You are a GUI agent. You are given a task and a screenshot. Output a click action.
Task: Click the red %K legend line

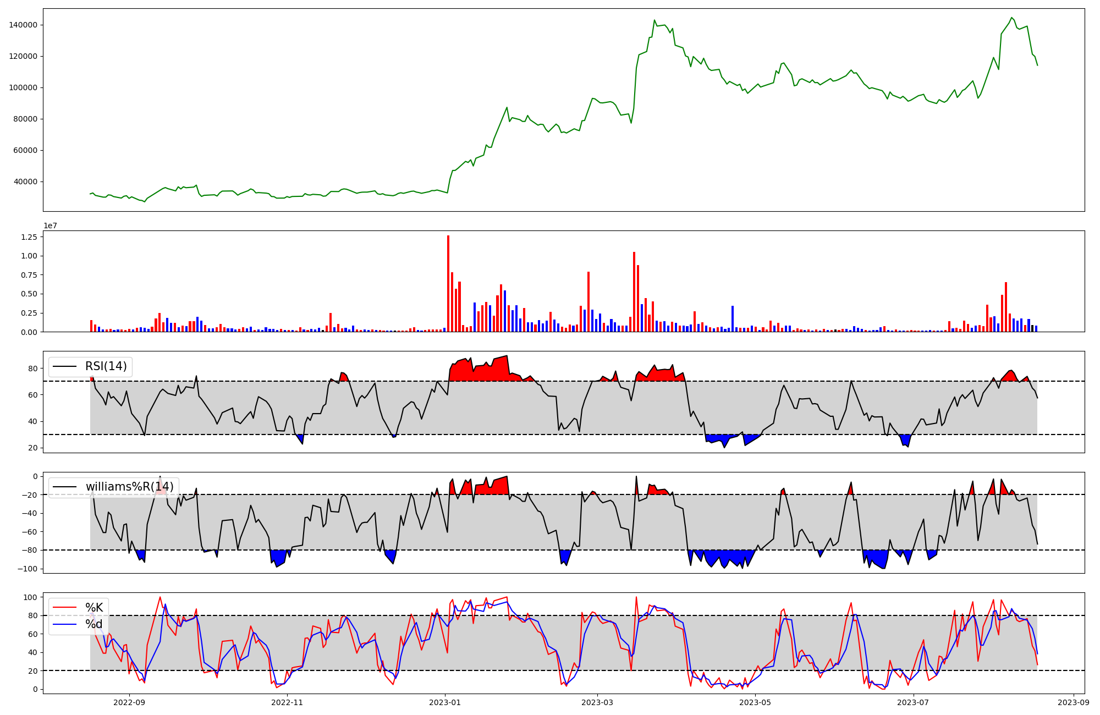pos(65,608)
